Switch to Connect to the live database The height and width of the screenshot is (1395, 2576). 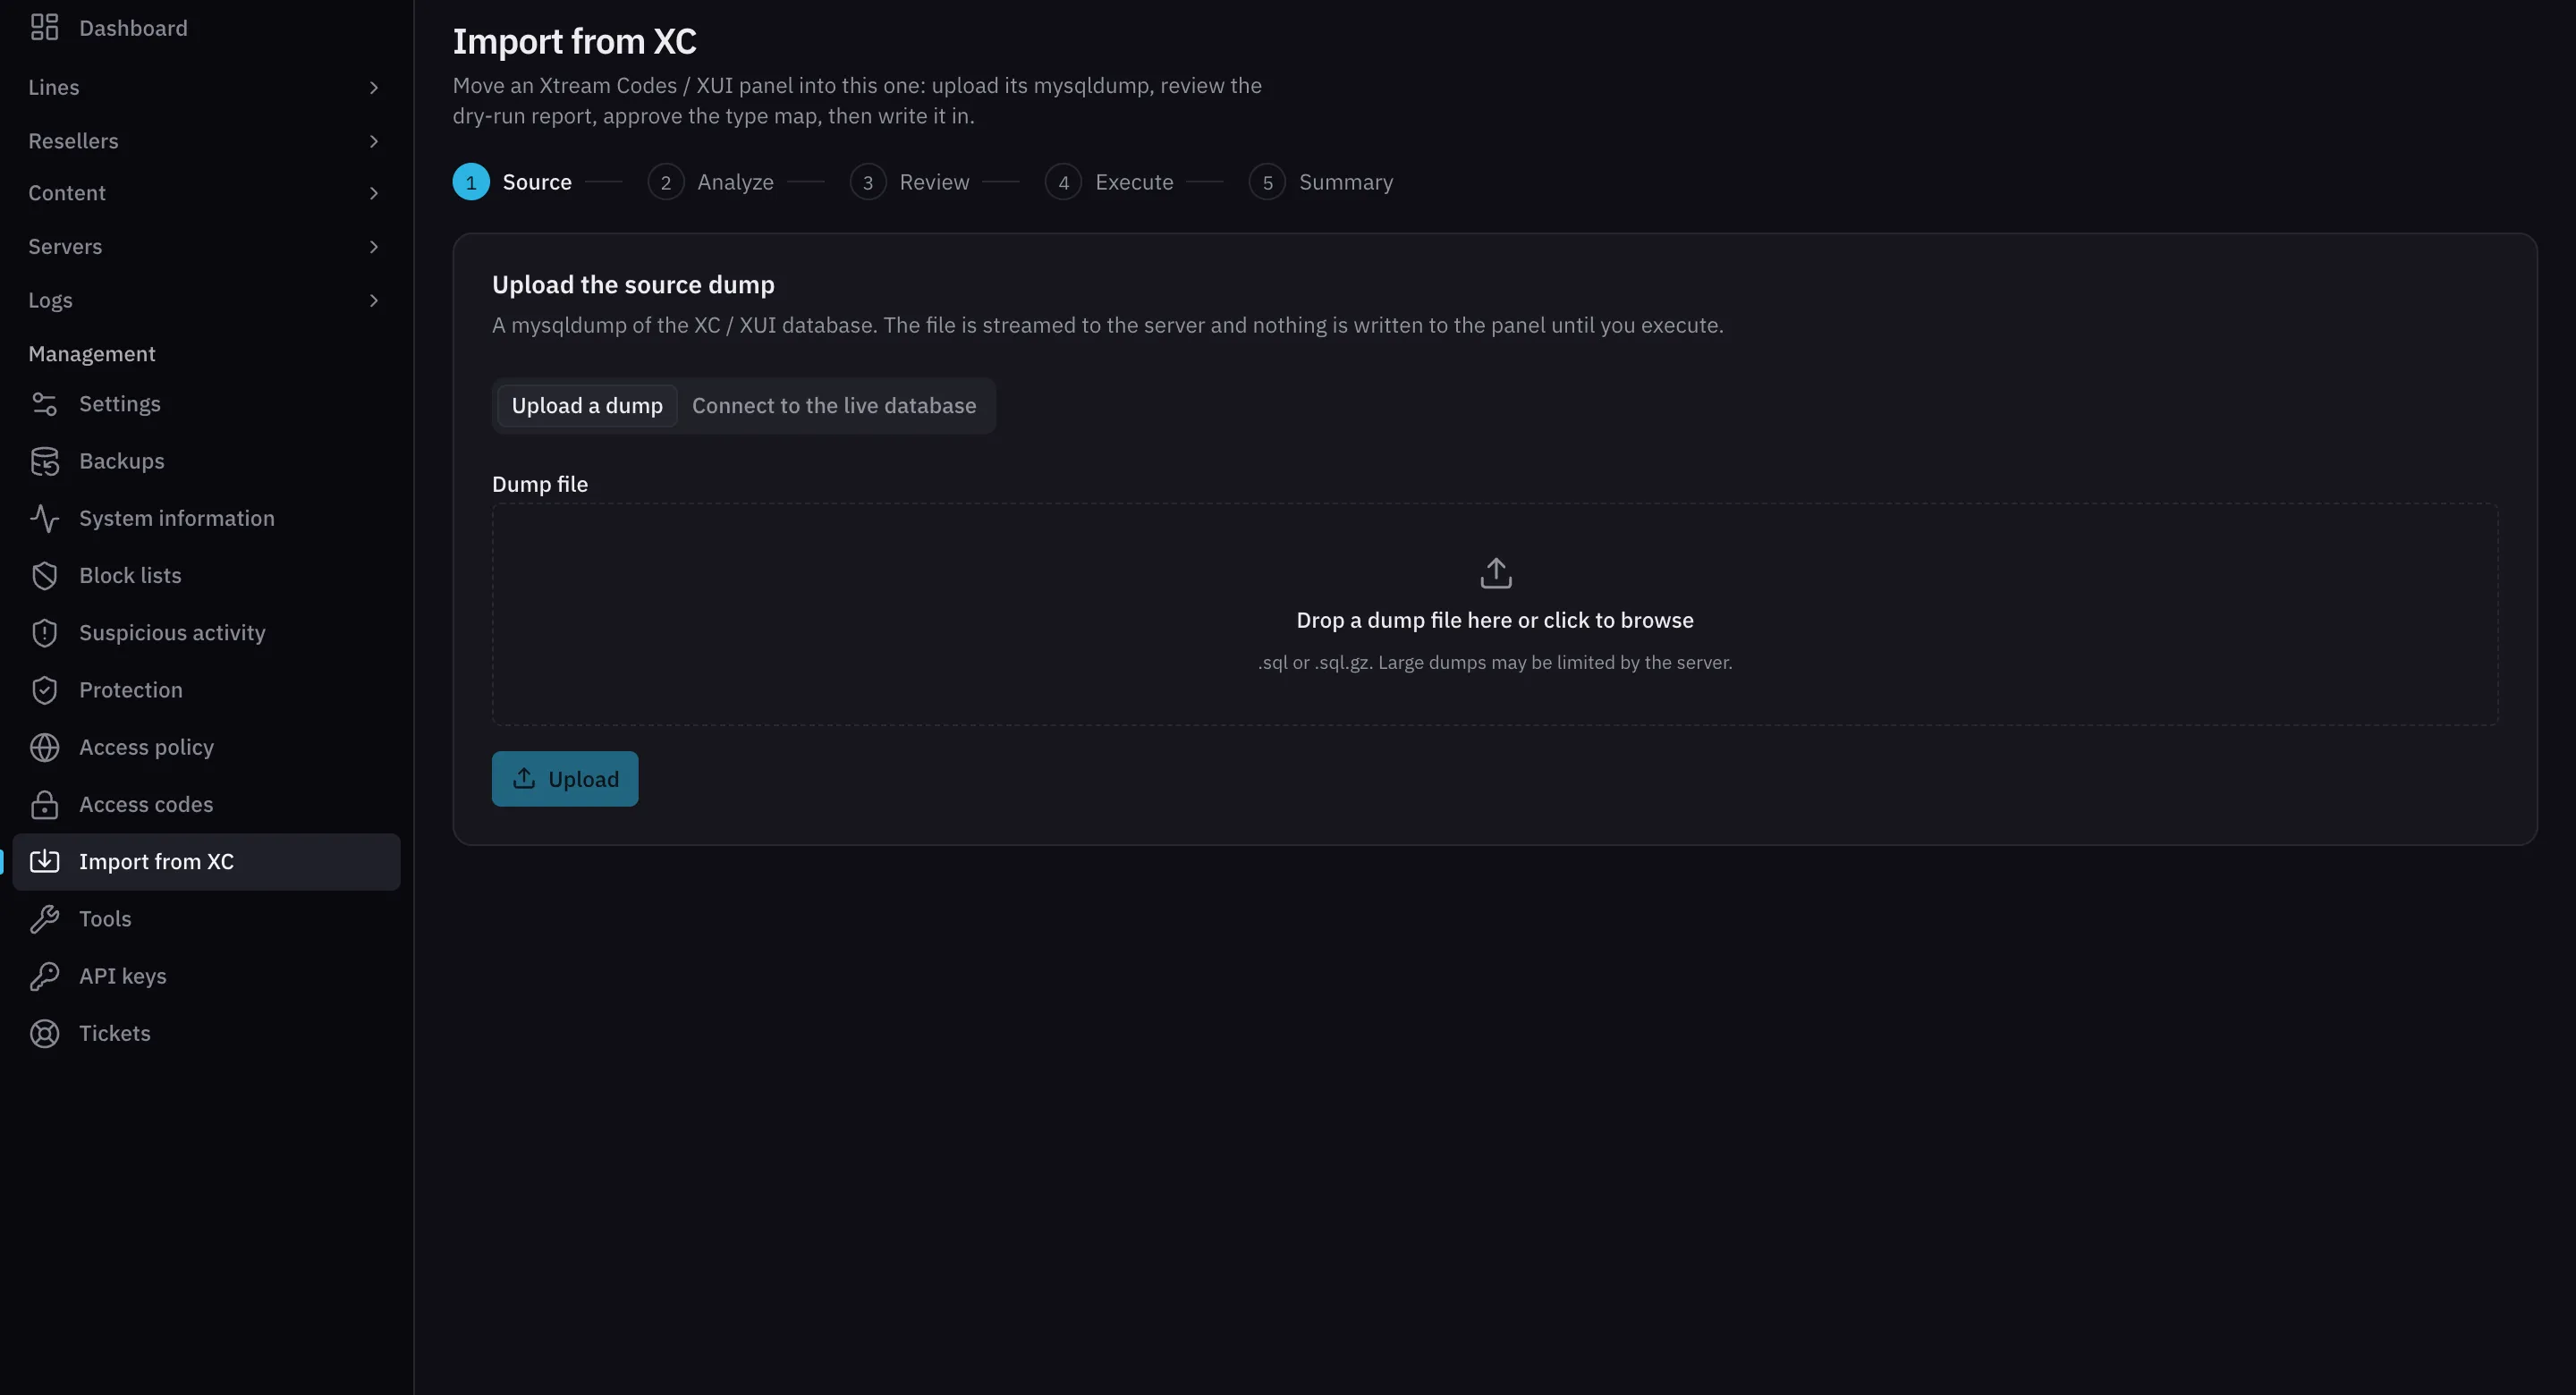(x=834, y=406)
